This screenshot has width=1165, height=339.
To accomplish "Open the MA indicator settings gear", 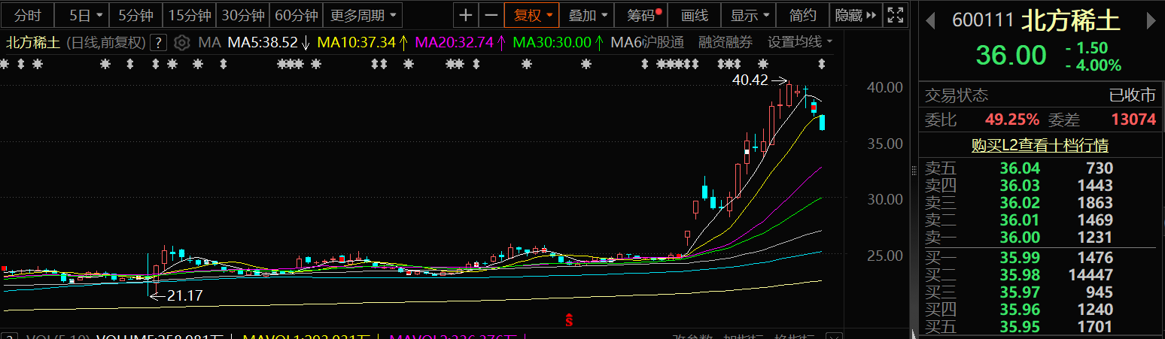I will [x=181, y=43].
